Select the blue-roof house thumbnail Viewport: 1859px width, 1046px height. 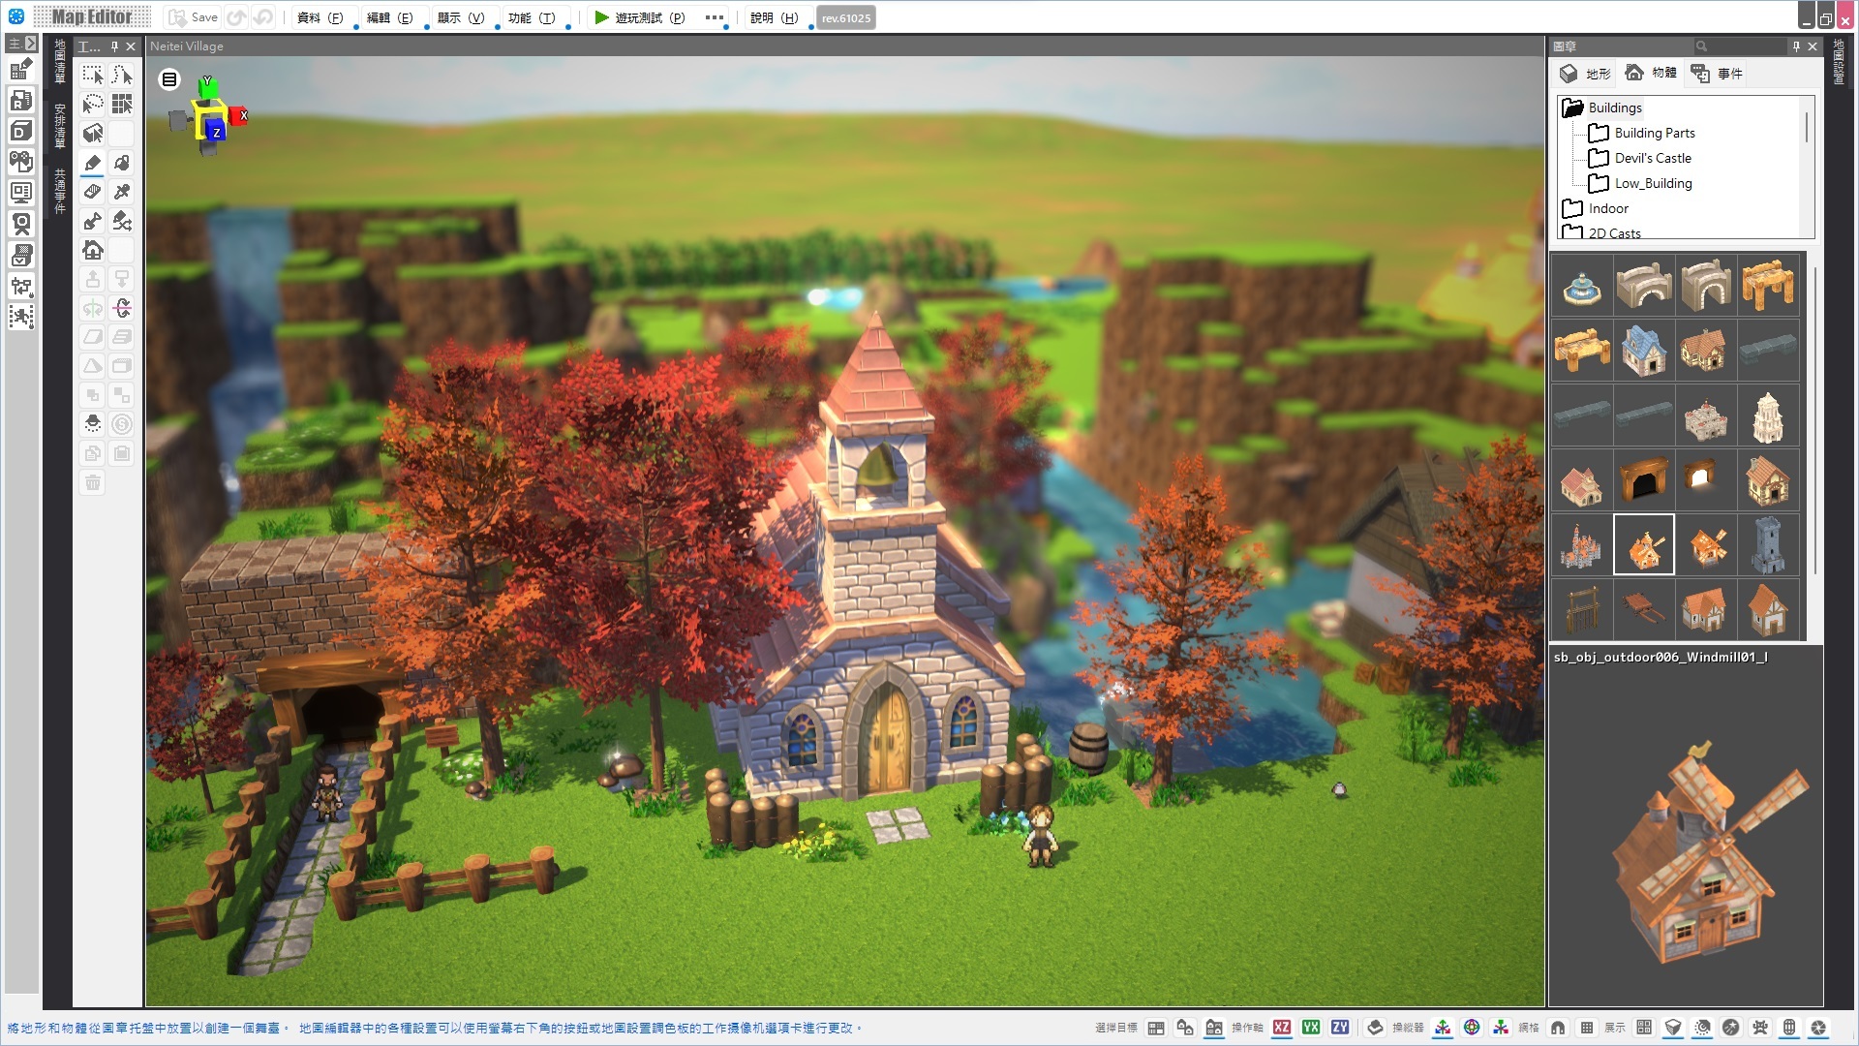(1643, 350)
